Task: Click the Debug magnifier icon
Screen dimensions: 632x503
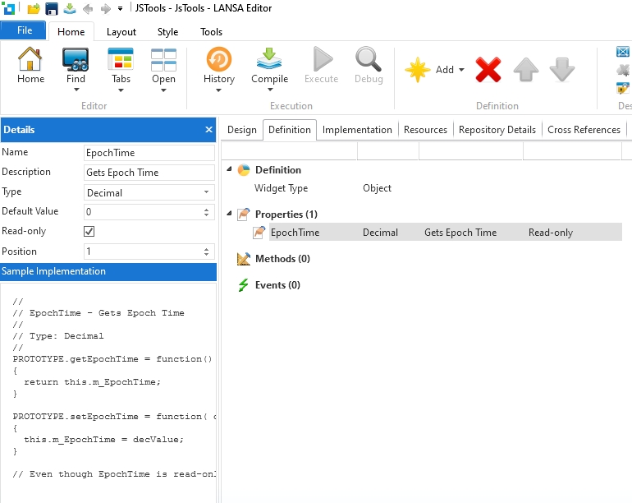Action: tap(369, 59)
